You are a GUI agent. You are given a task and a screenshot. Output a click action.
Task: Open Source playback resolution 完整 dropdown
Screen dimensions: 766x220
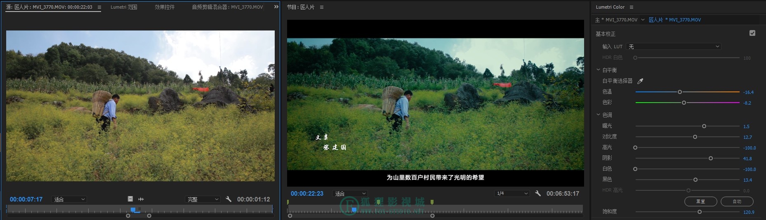pyautogui.click(x=203, y=199)
